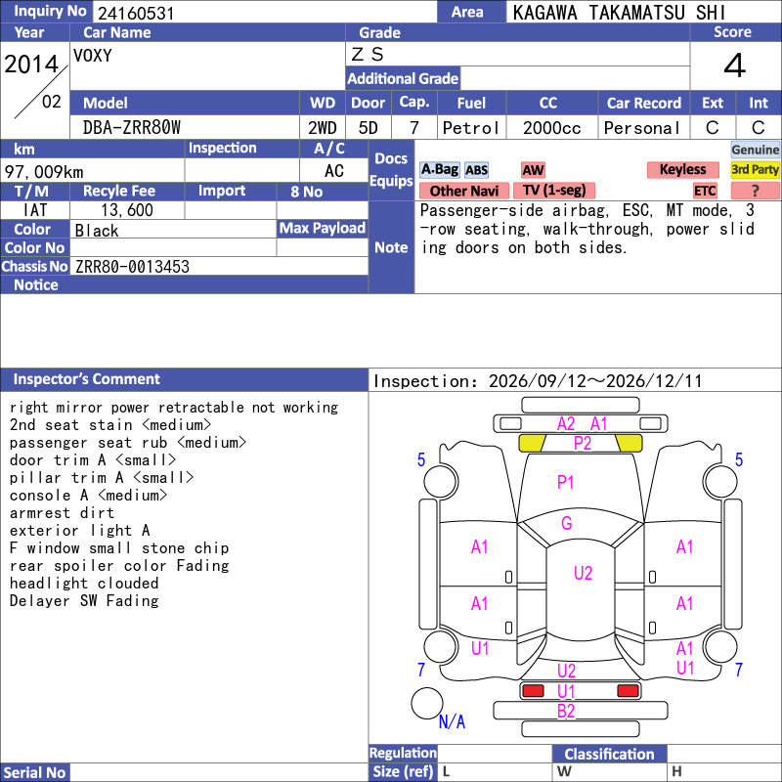Click the TV (1-seg) badge
Image resolution: width=782 pixels, height=782 pixels.
tap(554, 191)
